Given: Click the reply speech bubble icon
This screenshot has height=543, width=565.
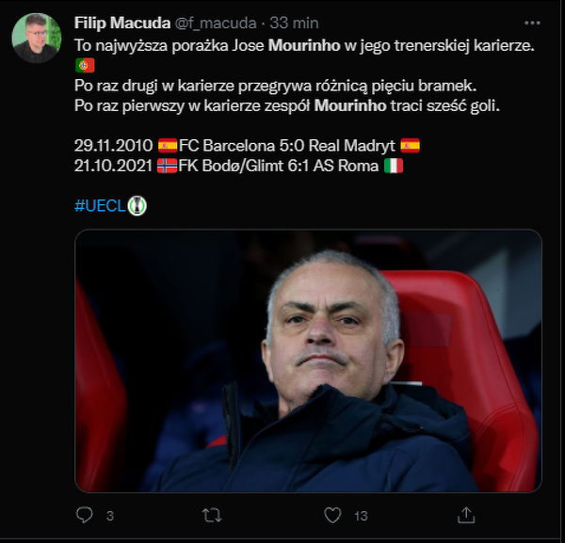Looking at the screenshot, I should point(85,515).
